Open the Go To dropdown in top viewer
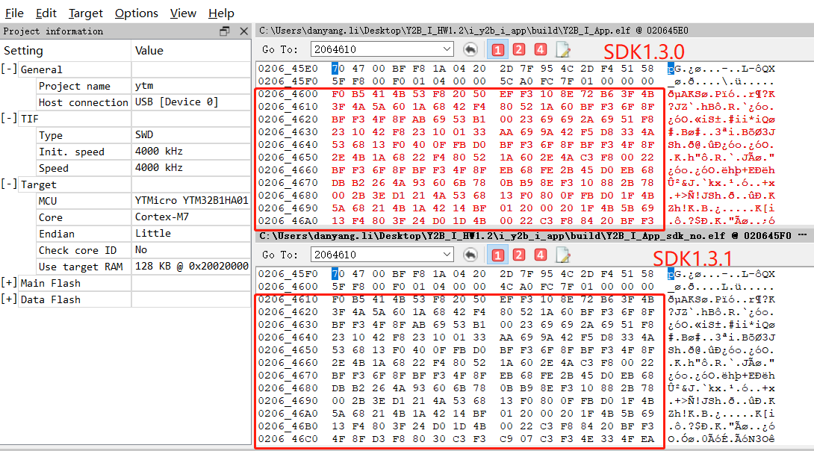Viewport: 814px width, 451px height. click(447, 49)
